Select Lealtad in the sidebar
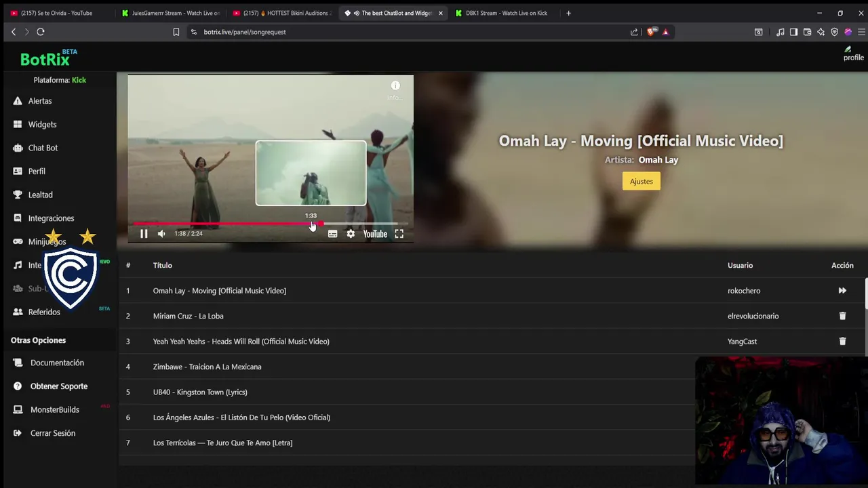This screenshot has width=868, height=488. tap(40, 195)
